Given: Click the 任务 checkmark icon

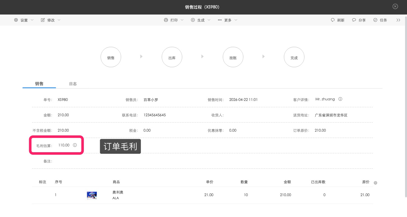Looking at the screenshot, I should pos(375,20).
